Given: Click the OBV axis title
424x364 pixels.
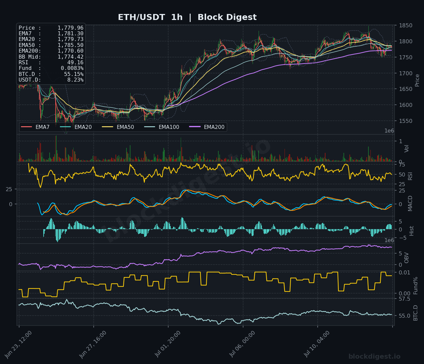Looking at the screenshot, I should click(407, 258).
